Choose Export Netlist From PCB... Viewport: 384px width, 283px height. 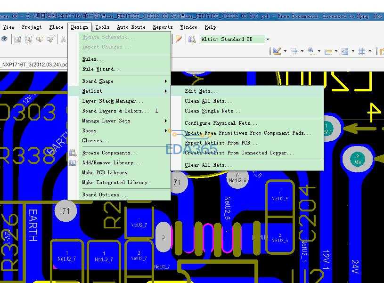coord(247,143)
